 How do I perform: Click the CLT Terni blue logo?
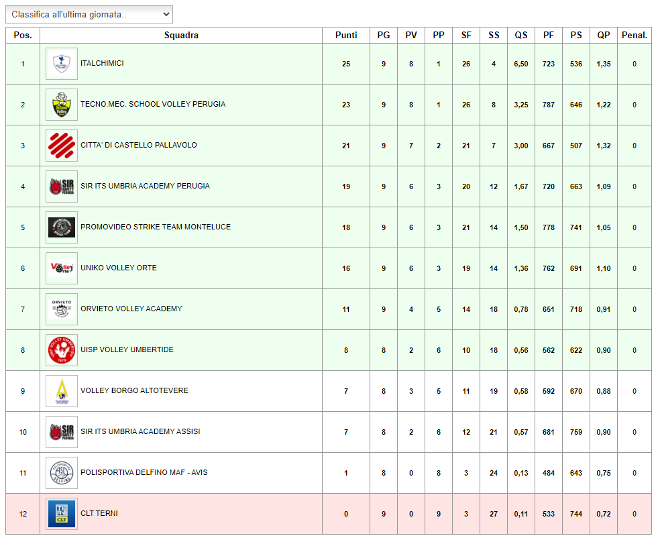pyautogui.click(x=62, y=514)
